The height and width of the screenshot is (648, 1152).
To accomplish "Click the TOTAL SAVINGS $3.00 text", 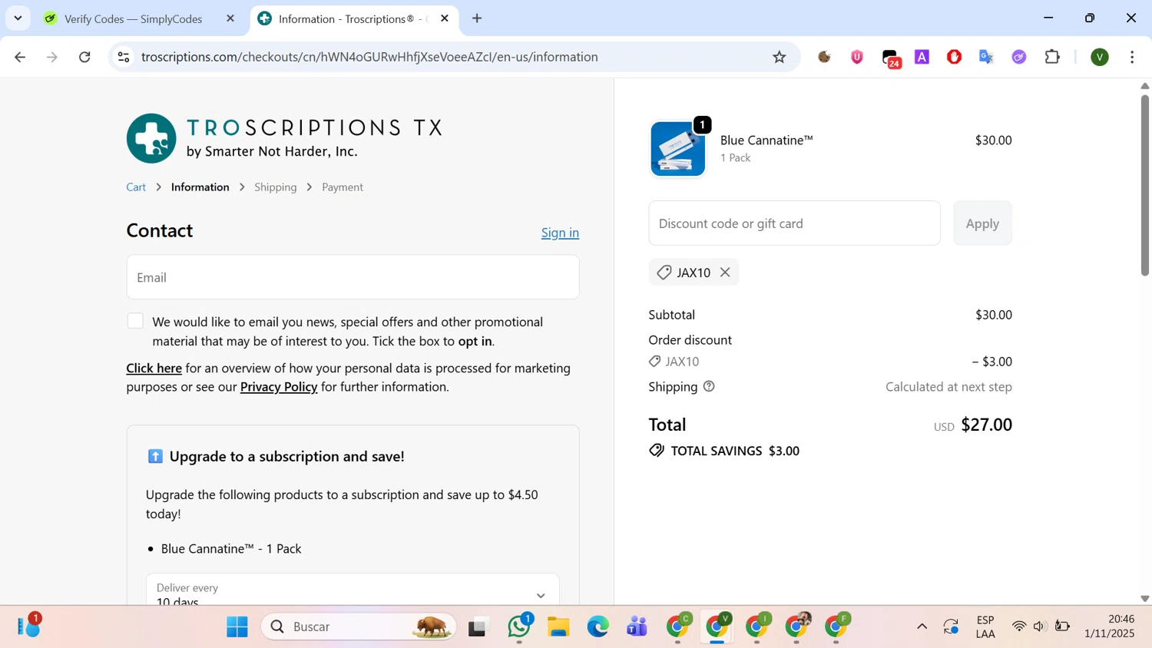I will (x=735, y=451).
